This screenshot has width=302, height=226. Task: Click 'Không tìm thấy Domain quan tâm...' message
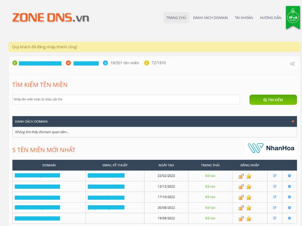[x=42, y=132]
